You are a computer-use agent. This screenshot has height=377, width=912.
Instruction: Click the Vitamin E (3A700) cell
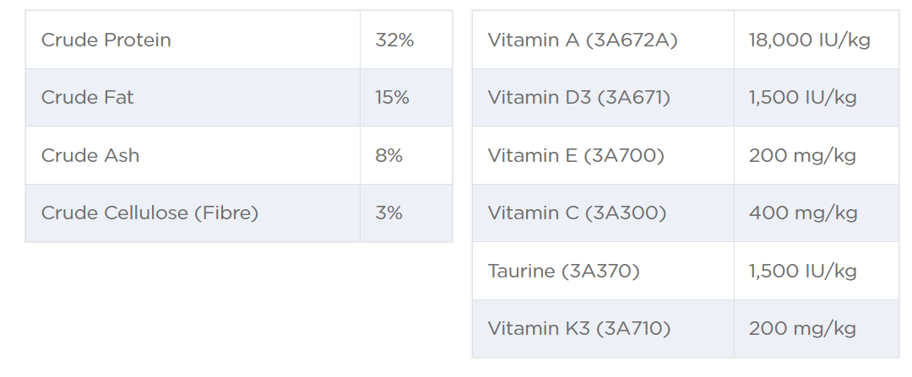point(576,155)
